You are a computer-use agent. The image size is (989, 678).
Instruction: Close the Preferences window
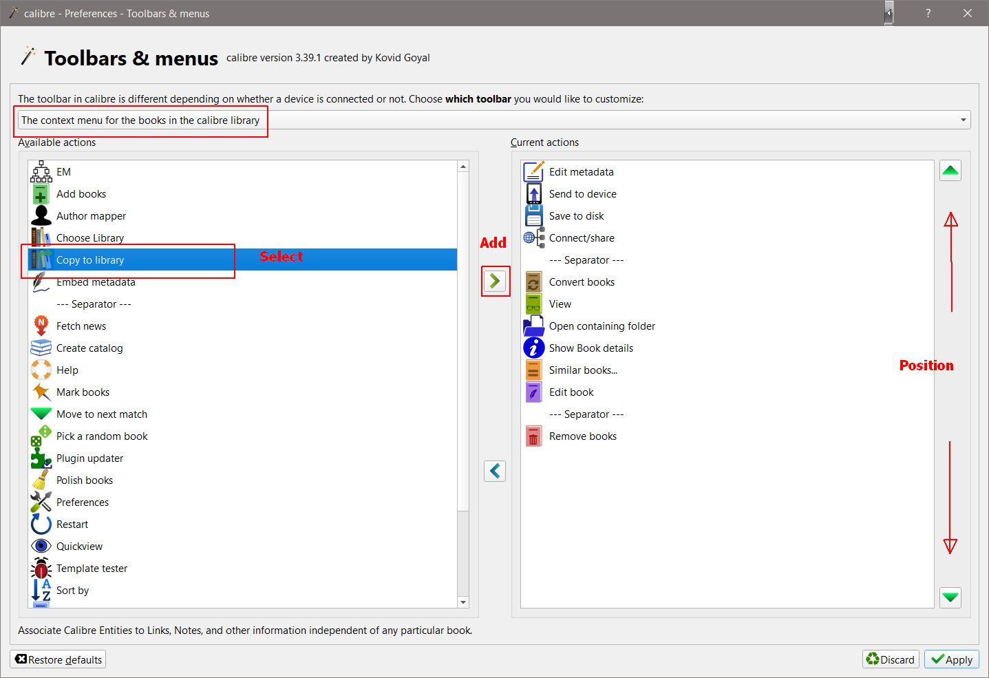pyautogui.click(x=968, y=13)
